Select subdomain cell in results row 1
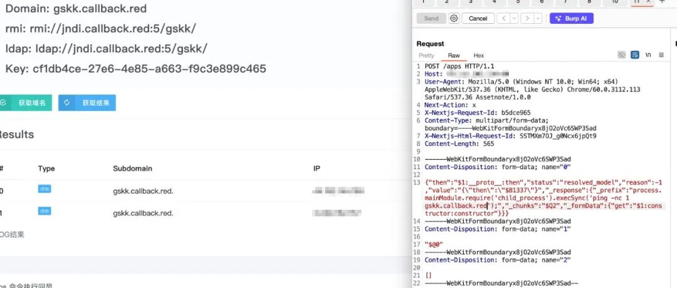 143,213
